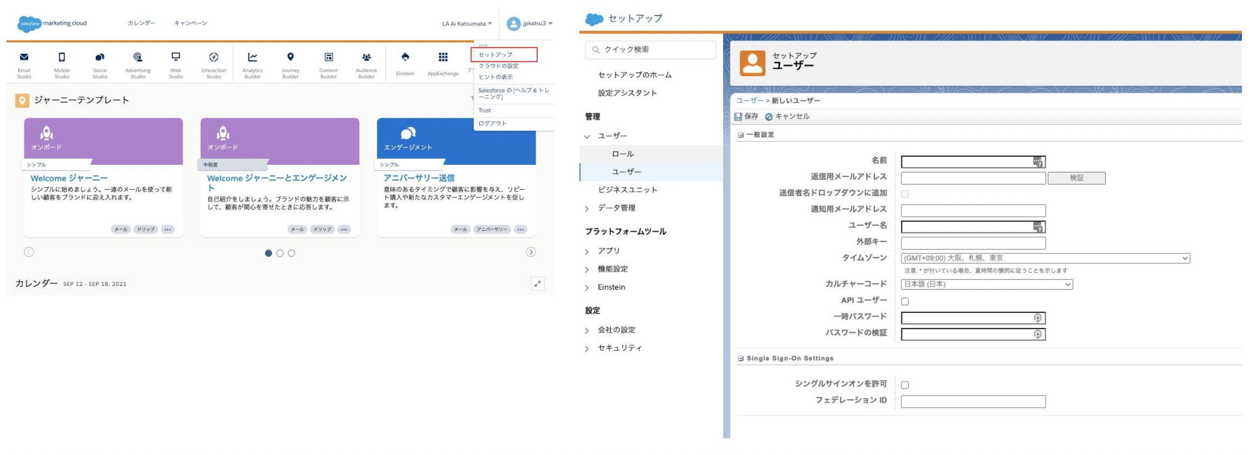This screenshot has height=455, width=1256.
Task: Click the cancel icon beside キャンセル
Action: pos(769,117)
